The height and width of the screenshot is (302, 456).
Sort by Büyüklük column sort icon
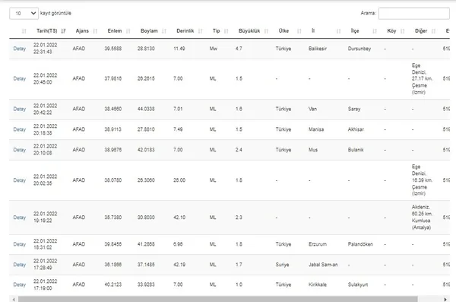[266, 31]
